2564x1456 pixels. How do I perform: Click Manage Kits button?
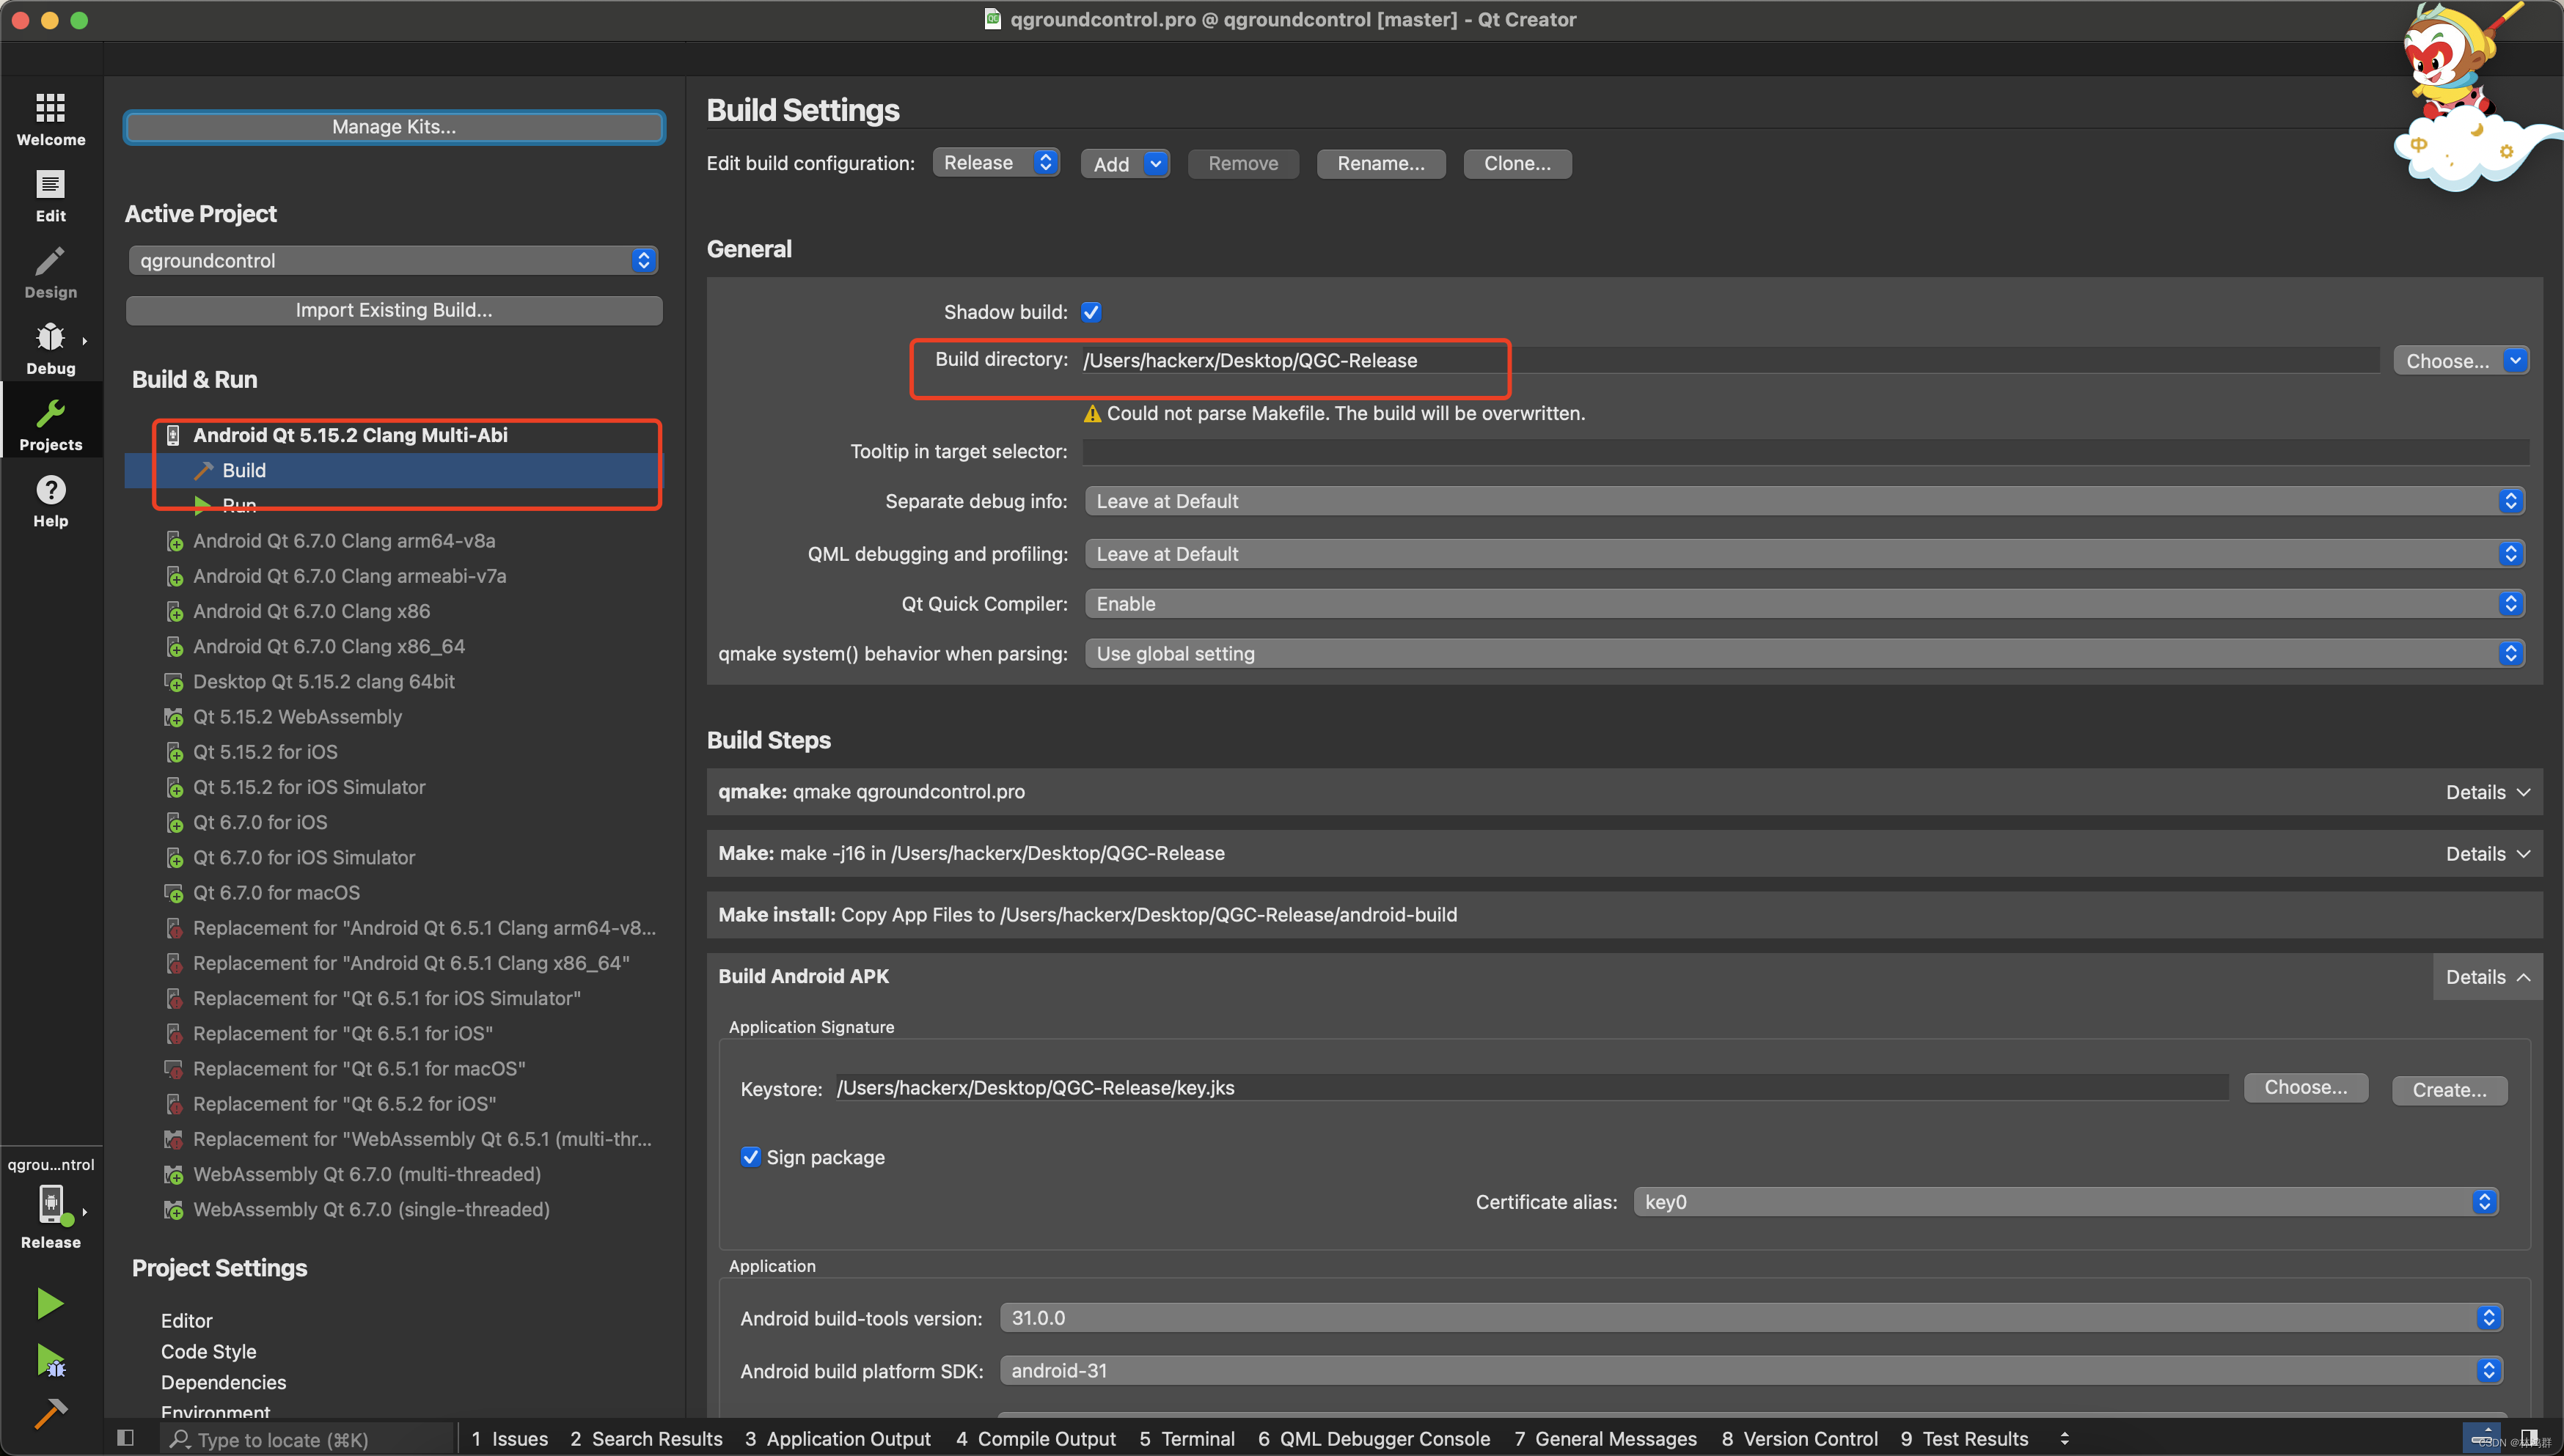click(x=393, y=127)
